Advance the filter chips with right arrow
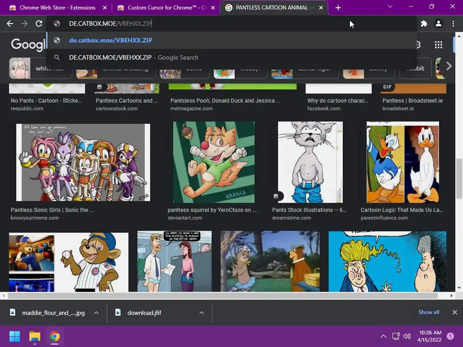The width and height of the screenshot is (463, 347). (449, 66)
